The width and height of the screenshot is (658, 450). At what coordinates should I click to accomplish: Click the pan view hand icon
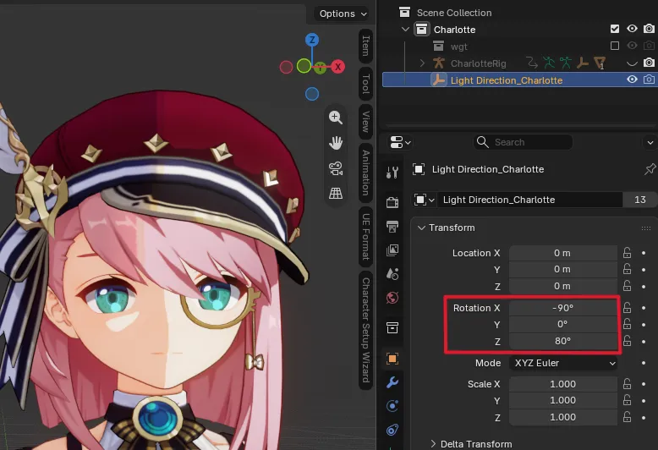pos(336,143)
